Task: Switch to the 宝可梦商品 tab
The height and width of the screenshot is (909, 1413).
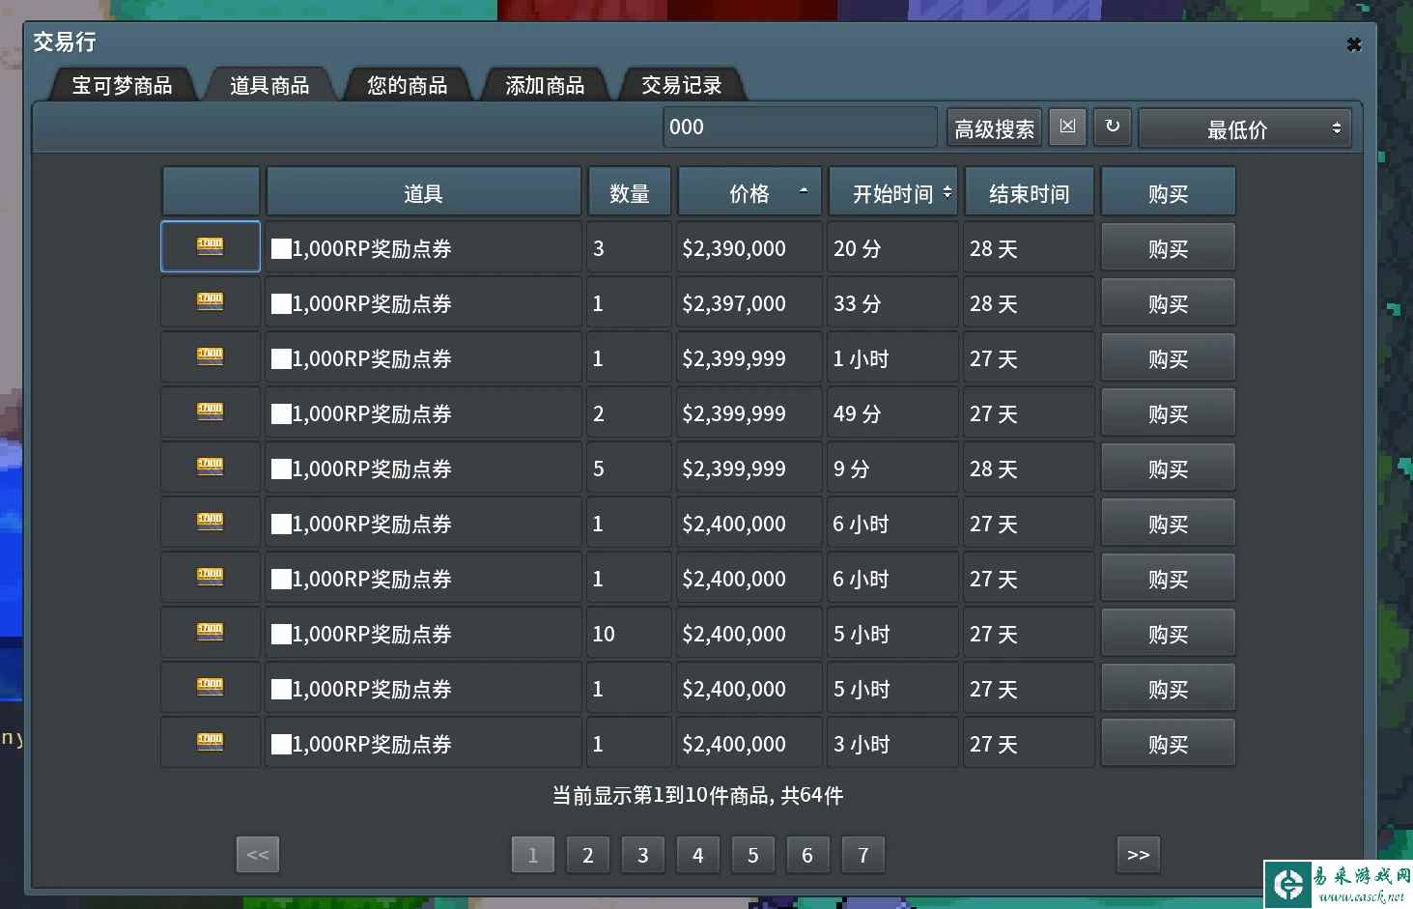Action: (x=122, y=85)
